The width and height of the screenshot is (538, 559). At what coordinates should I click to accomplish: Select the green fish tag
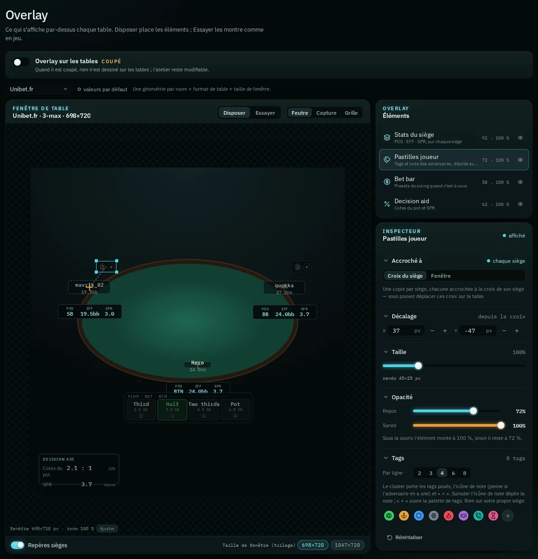389,516
